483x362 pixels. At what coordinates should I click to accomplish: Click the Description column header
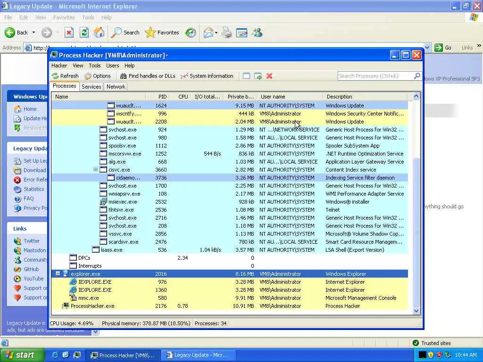pos(365,97)
